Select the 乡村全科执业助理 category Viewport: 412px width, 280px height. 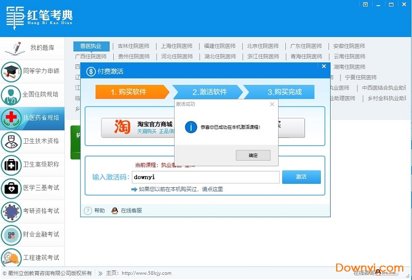387,98
